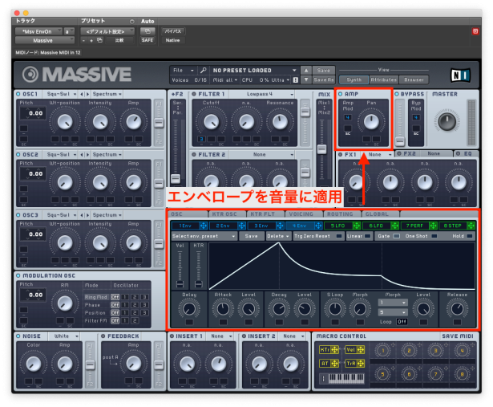Click the 5 LFO green crosshair icon

tap(356, 226)
